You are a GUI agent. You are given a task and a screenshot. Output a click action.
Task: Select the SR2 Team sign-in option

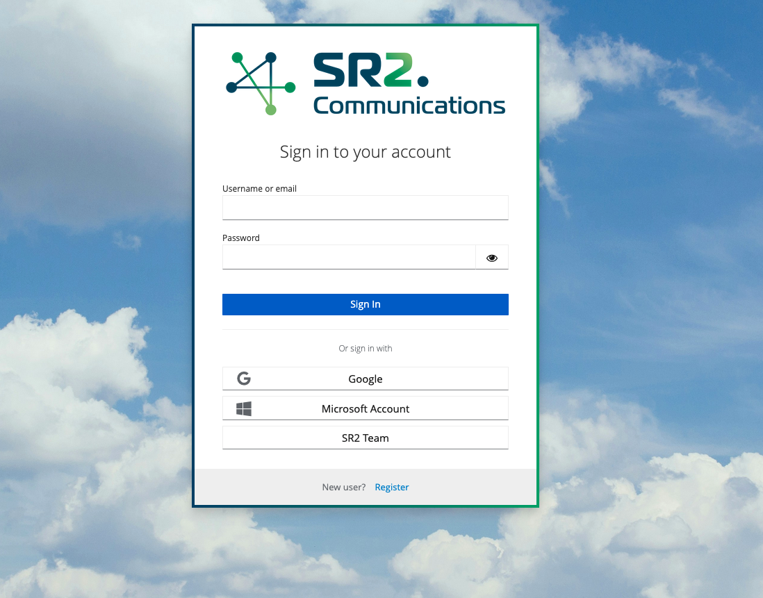[x=366, y=438]
